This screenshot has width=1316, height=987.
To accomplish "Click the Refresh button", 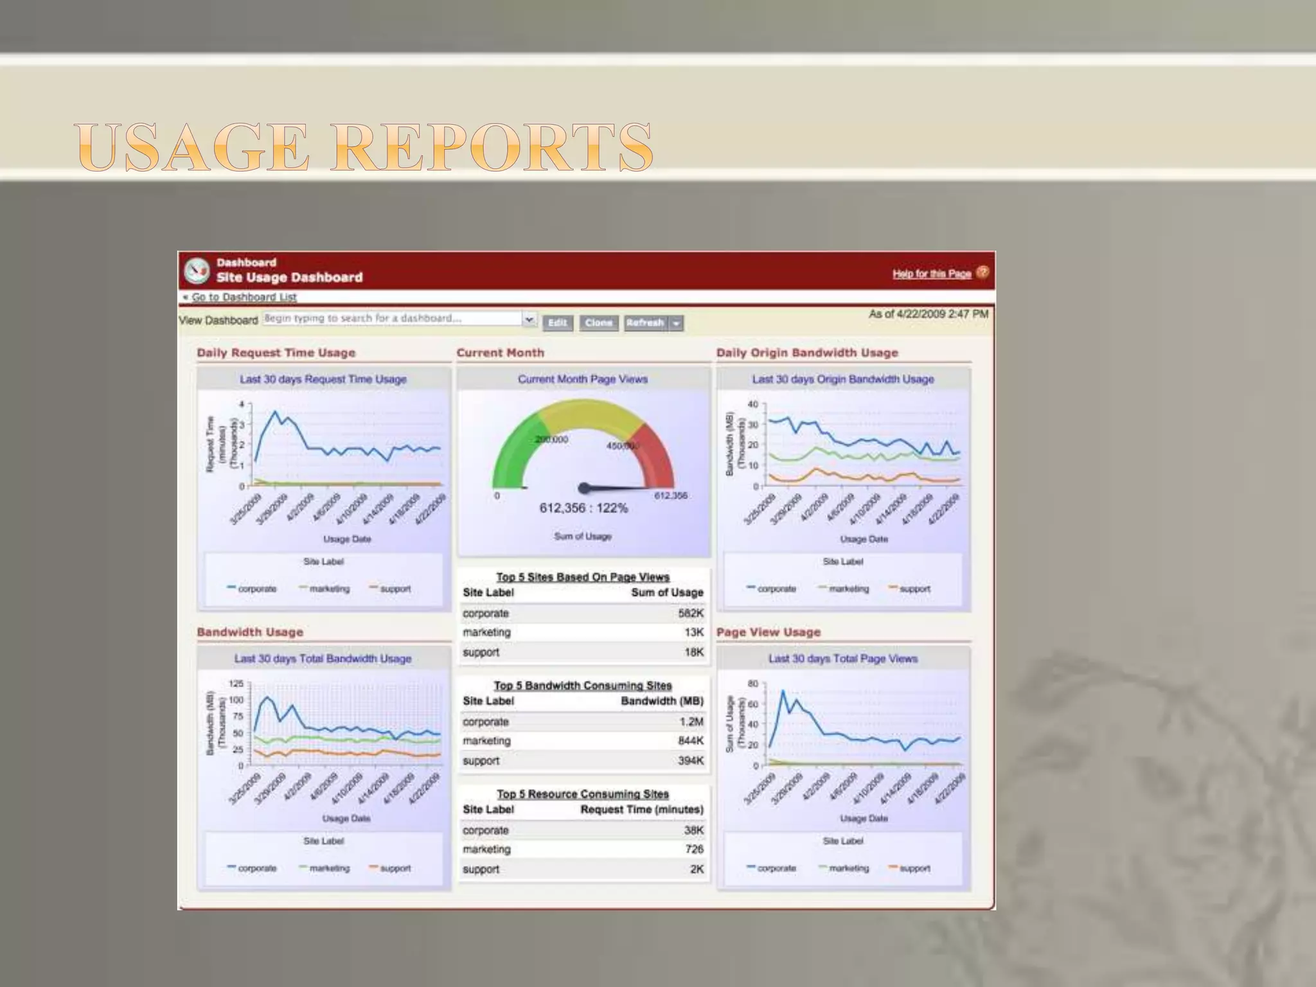I will (645, 323).
